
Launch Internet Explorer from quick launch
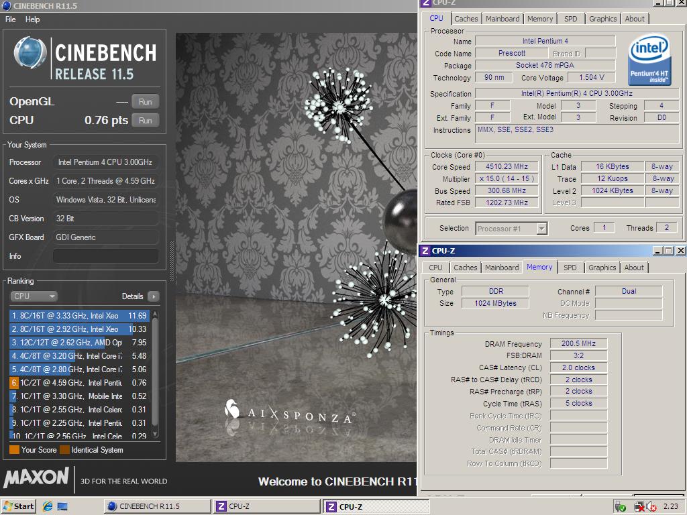point(48,507)
